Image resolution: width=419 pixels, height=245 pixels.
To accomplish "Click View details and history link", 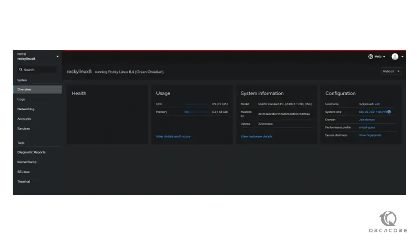I will pos(173,136).
